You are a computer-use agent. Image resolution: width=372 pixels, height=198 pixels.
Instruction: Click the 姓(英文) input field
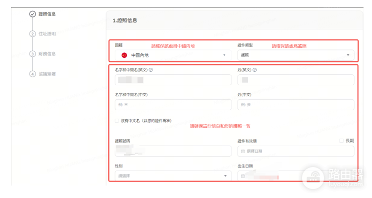(x=296, y=80)
